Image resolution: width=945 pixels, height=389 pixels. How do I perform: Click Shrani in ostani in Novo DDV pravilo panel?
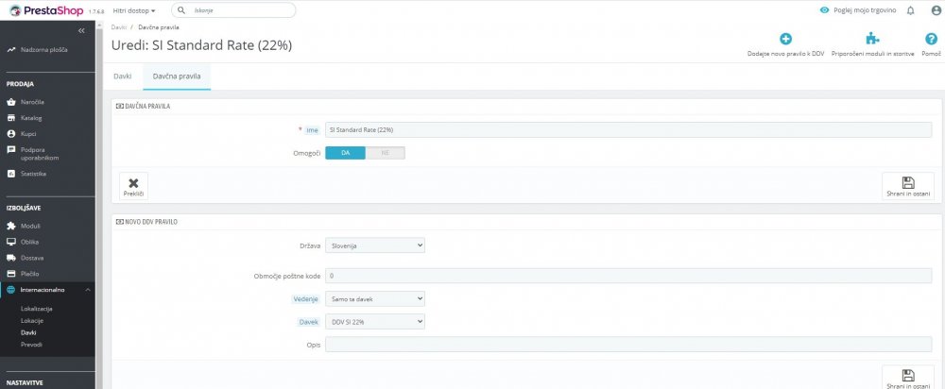(x=907, y=377)
